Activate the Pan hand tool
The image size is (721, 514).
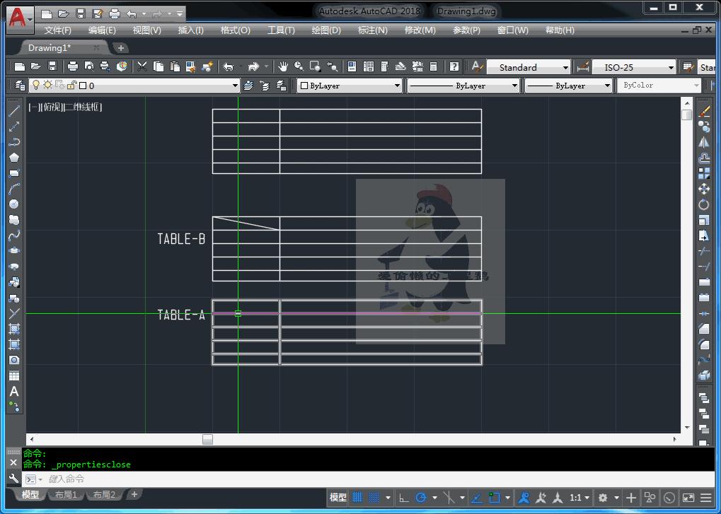(x=283, y=67)
